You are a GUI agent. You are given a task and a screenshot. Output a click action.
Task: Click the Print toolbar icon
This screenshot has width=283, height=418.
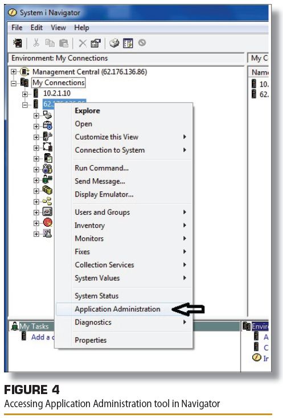(x=114, y=43)
